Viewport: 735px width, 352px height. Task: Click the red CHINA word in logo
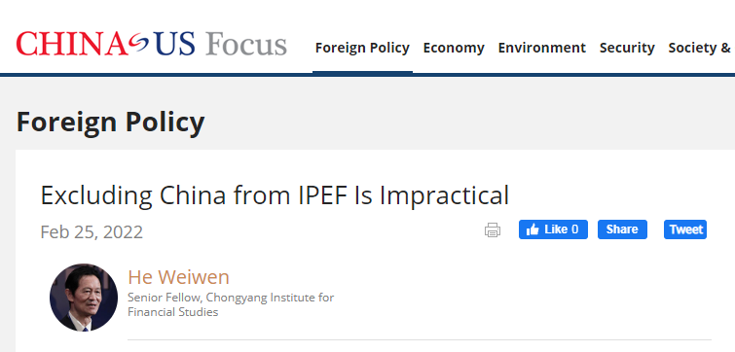(72, 44)
